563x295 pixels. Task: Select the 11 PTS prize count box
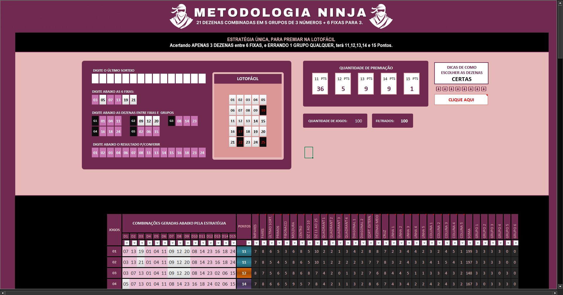point(320,84)
